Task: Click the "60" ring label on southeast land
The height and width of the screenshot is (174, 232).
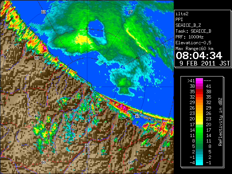Action: coord(130,162)
